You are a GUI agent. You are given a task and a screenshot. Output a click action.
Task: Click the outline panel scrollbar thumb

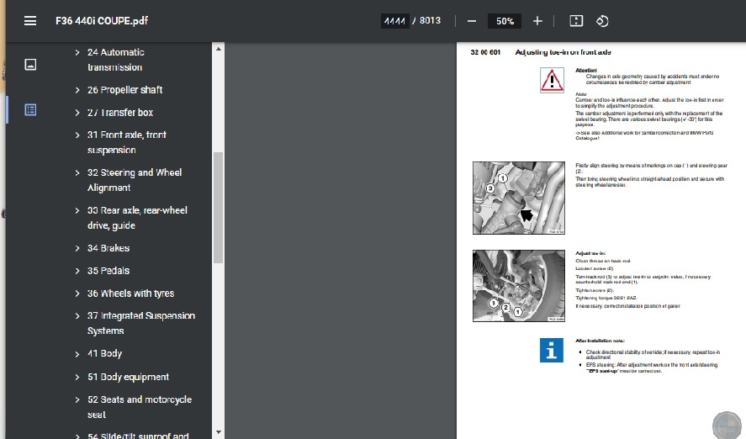point(219,208)
